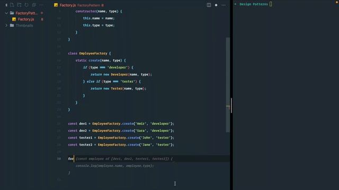Open Factory.js in the file tree
The height and width of the screenshot is (190, 339).
(26, 20)
